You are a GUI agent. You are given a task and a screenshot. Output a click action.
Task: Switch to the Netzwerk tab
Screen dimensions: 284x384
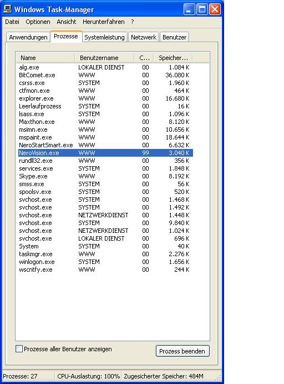click(x=144, y=37)
